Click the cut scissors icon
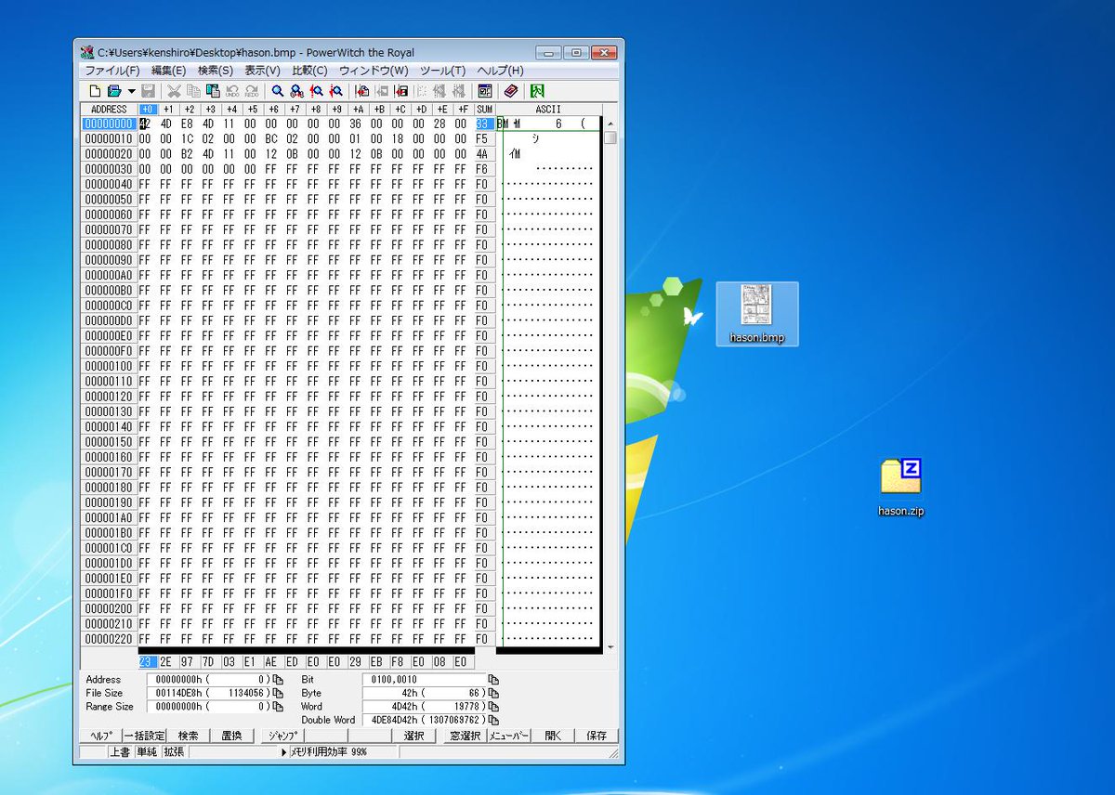Viewport: 1115px width, 795px height. (x=174, y=91)
